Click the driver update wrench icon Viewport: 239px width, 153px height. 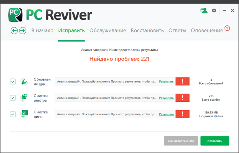click(24, 82)
